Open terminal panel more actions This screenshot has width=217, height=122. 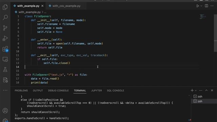201,90
